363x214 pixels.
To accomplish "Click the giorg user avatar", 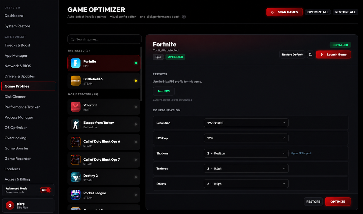I will (x=10, y=206).
